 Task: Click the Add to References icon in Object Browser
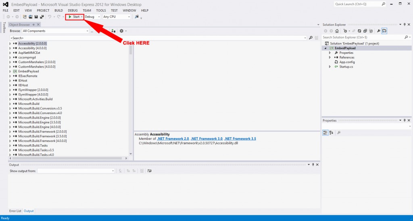pos(113,31)
